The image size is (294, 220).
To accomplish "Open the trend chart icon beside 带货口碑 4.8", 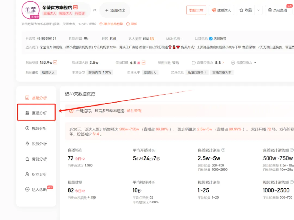I will coord(143,62).
